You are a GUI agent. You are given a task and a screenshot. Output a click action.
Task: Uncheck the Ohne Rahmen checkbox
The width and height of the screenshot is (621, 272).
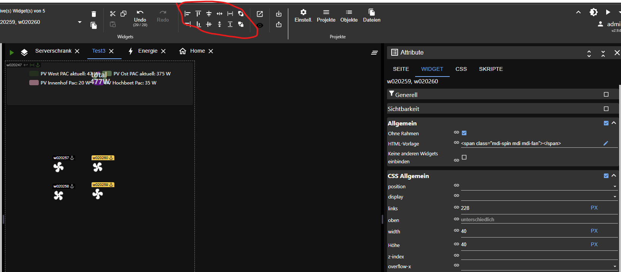pos(464,133)
